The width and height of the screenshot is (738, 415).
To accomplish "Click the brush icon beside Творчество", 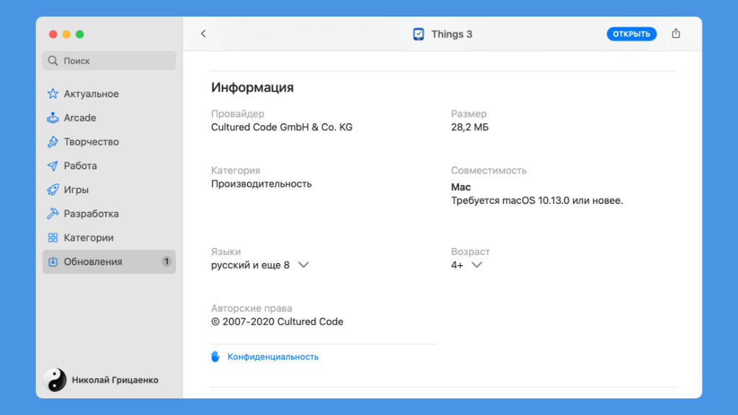I will (x=53, y=142).
